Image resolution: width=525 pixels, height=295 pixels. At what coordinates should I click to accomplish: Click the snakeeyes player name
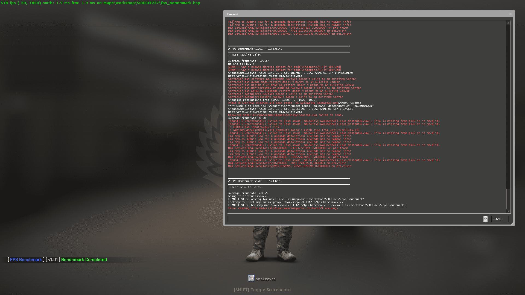[x=266, y=279]
